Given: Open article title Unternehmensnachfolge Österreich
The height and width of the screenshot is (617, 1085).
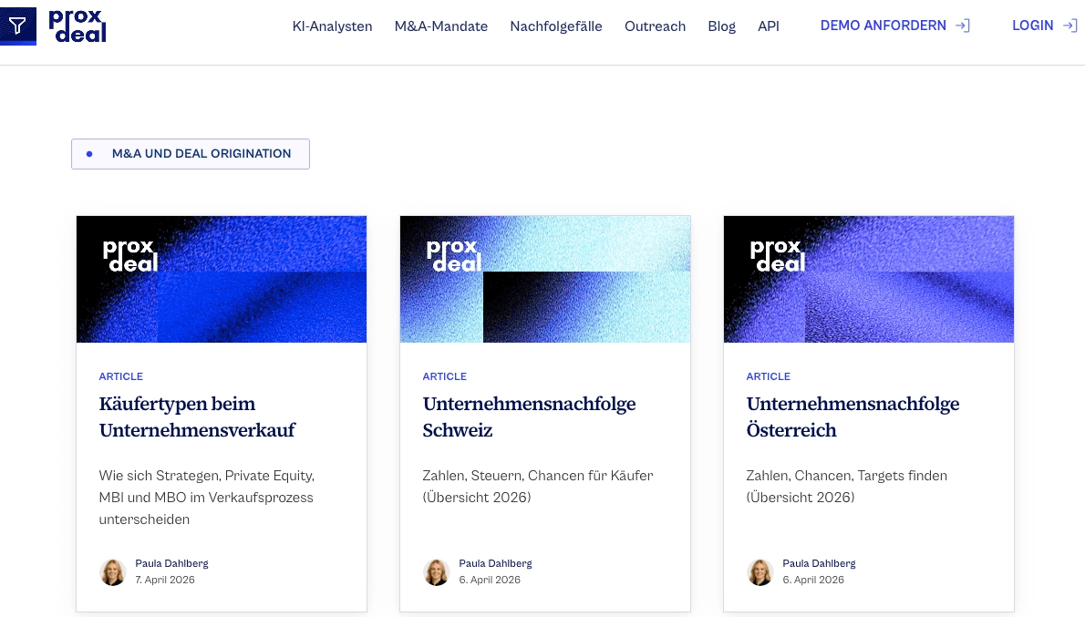Looking at the screenshot, I should [x=852, y=416].
